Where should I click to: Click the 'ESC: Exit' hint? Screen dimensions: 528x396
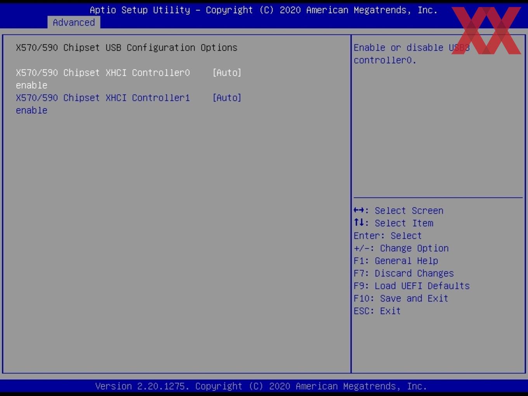(x=377, y=311)
